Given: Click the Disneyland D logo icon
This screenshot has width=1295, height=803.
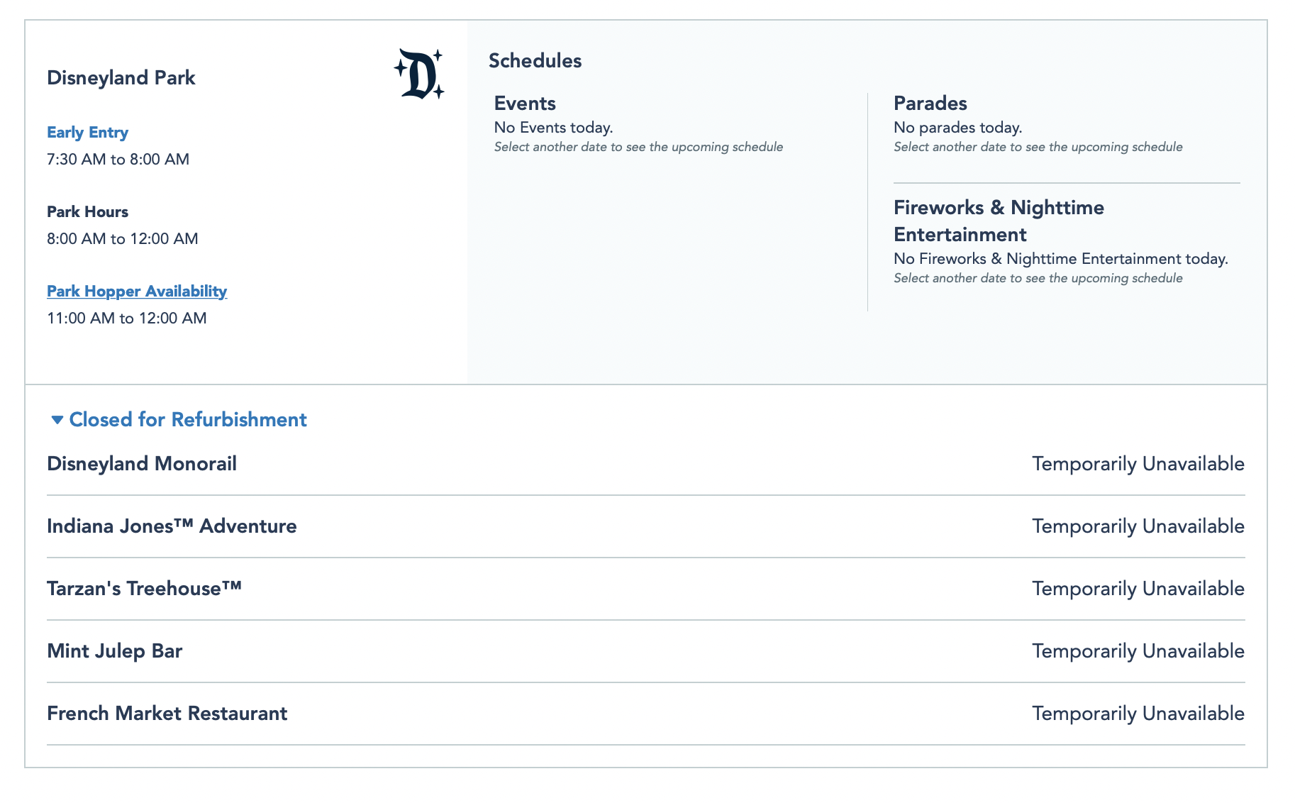Looking at the screenshot, I should coord(419,74).
